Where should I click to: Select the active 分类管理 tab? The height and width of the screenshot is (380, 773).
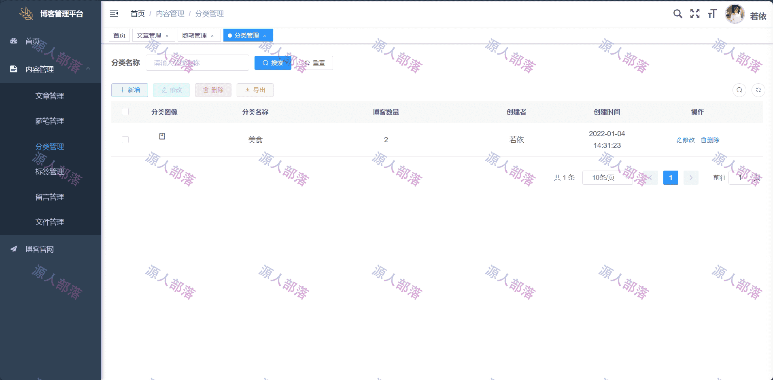click(248, 36)
